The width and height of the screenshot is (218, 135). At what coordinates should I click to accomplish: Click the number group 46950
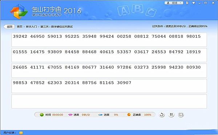37,36
